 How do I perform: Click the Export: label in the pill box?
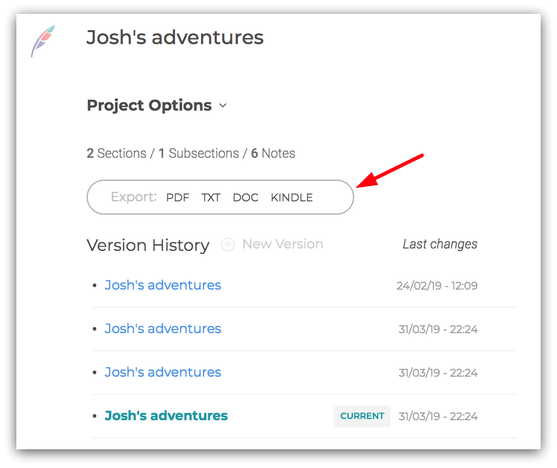coord(134,197)
